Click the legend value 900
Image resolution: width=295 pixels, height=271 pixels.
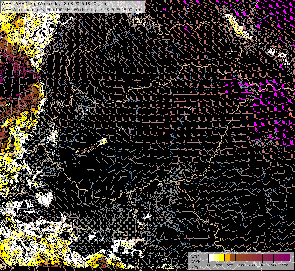(252, 265)
